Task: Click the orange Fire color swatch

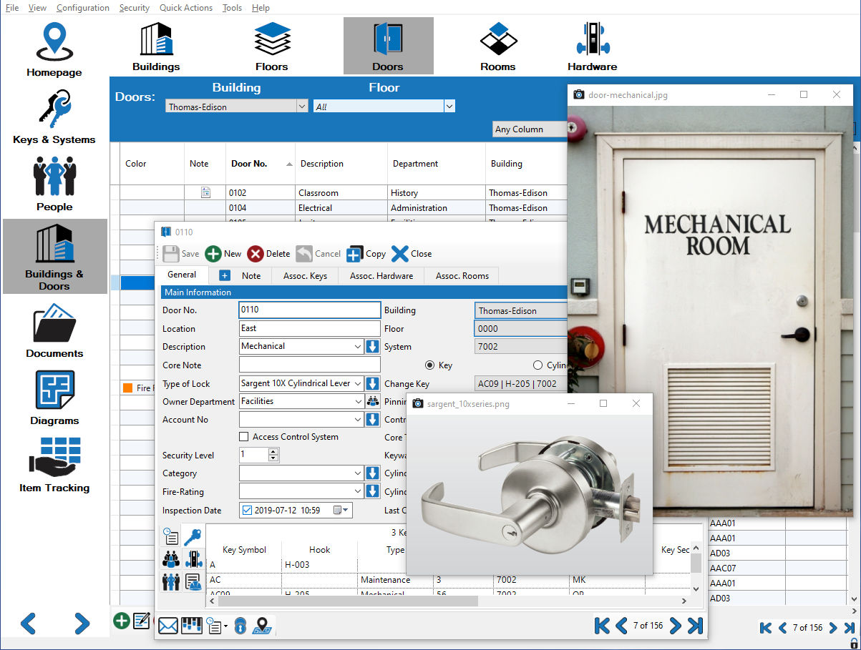Action: point(128,388)
